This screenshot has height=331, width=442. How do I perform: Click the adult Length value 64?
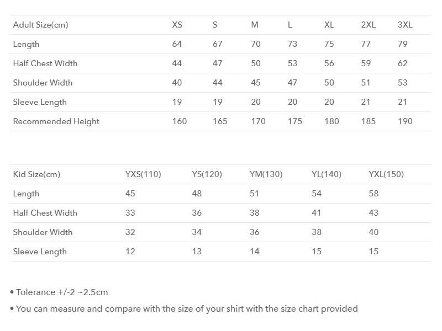click(177, 44)
